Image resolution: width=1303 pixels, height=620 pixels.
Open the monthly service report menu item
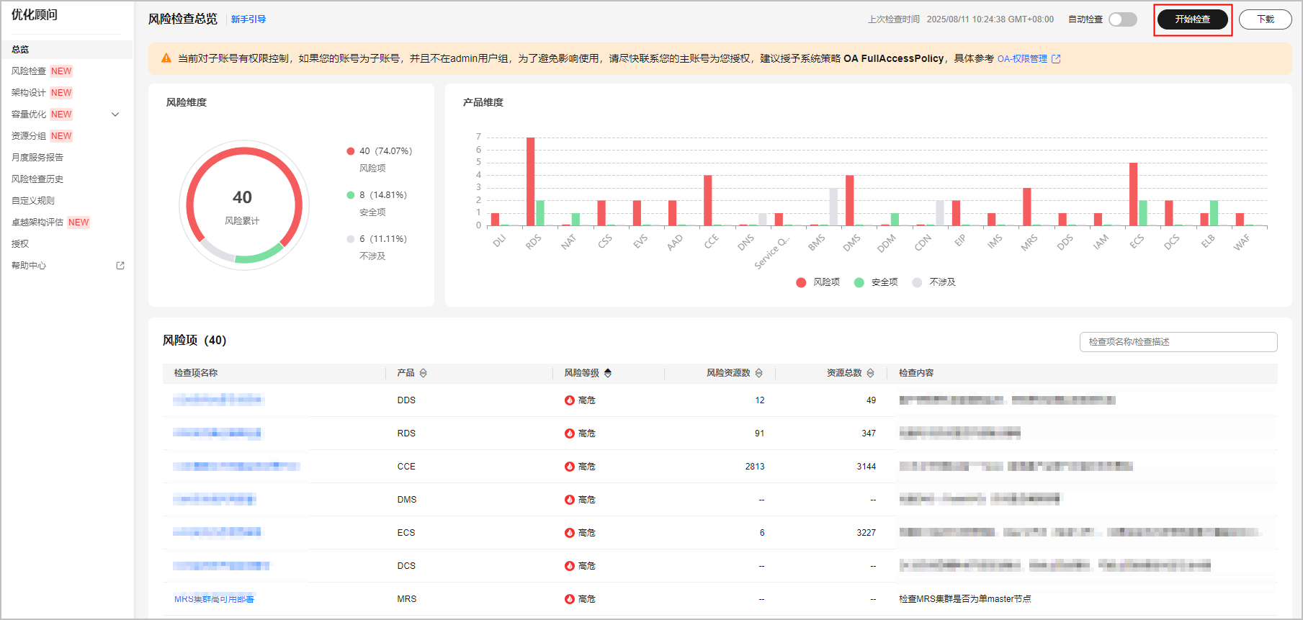click(x=37, y=158)
